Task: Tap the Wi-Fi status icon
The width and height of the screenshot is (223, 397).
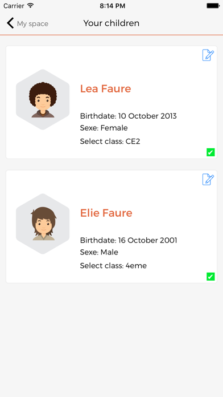Action: (31, 6)
